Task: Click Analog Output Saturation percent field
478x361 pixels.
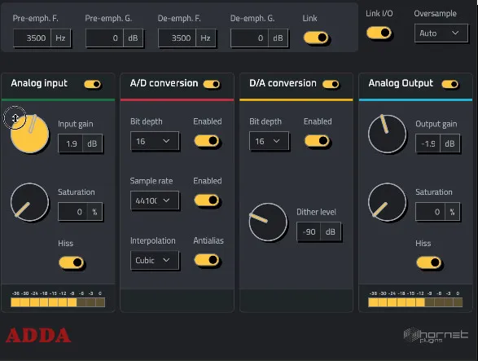Action: point(431,212)
